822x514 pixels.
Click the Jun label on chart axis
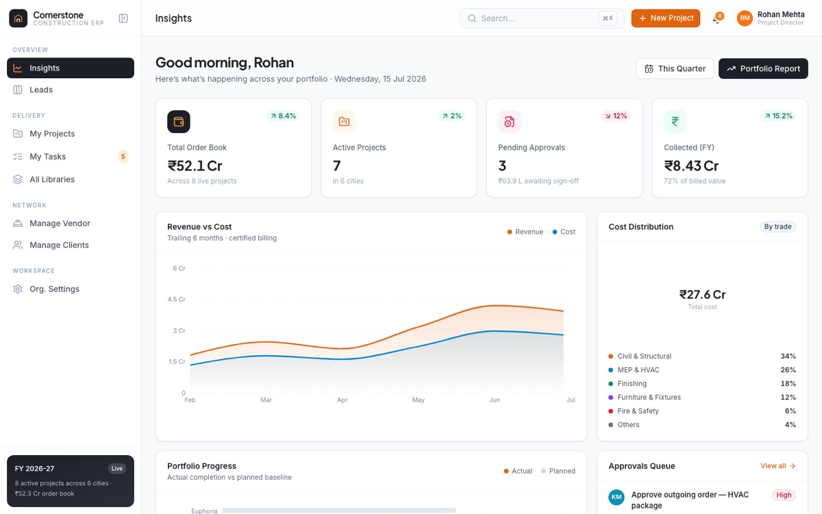(495, 400)
